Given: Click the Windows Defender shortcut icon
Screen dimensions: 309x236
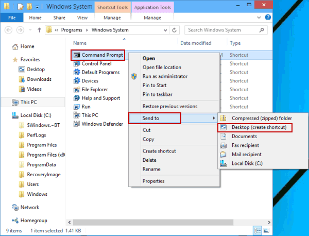Looking at the screenshot, I should (x=77, y=124).
